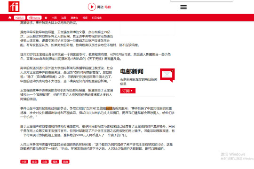Select the 政治 tag below the article
This screenshot has height=169, width=254.
pos(65,161)
